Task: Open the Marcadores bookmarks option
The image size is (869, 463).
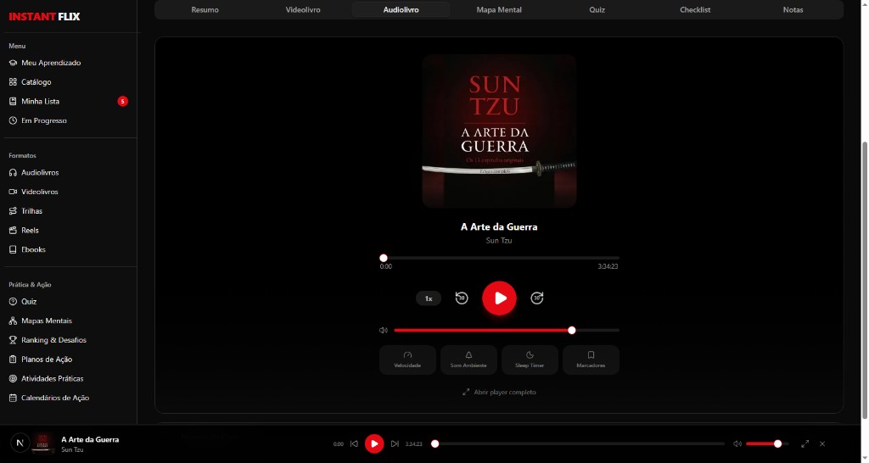Action: point(591,360)
